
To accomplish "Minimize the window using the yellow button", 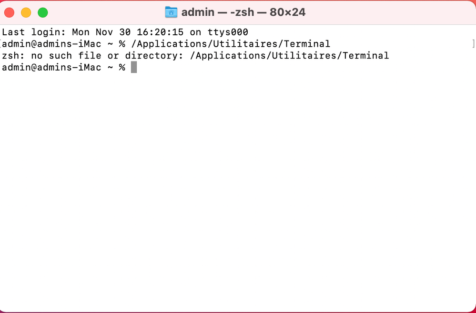I will pyautogui.click(x=26, y=13).
